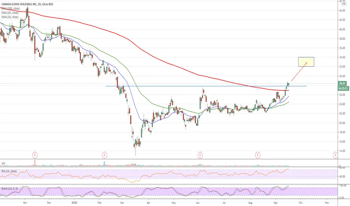Screen dimensions: 350x206
Task: Click the Sep label on the time axis
Action: (275, 203)
